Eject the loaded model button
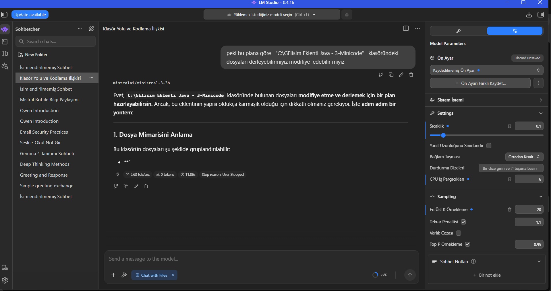Viewport: 551px width, 291px height. coord(347,15)
